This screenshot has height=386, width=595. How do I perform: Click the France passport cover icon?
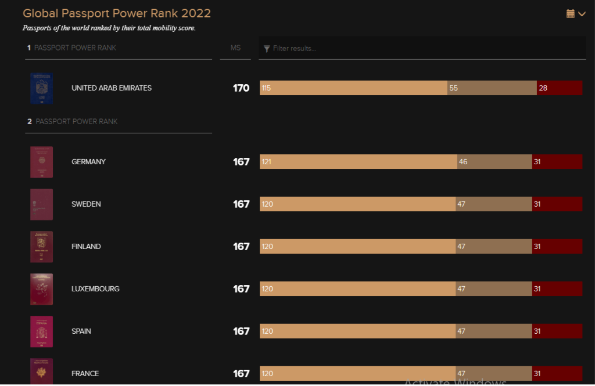click(41, 371)
